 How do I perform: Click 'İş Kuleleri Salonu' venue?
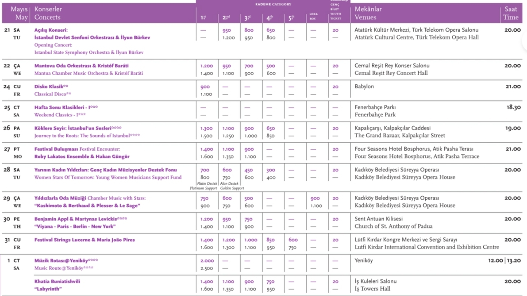coord(375,282)
